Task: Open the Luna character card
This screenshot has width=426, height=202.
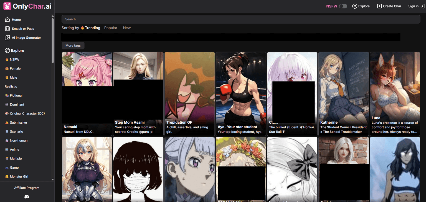Action: (x=395, y=94)
